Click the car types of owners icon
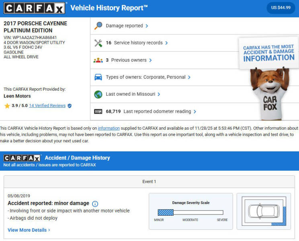Screen dimensions: 299x241 [x=98, y=77]
